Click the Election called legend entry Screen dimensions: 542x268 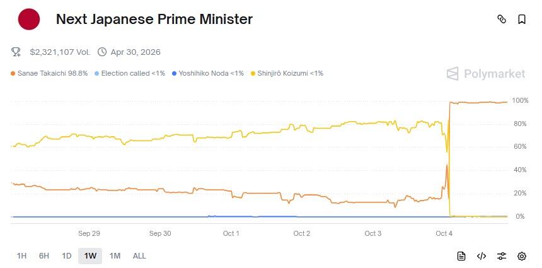coord(129,74)
